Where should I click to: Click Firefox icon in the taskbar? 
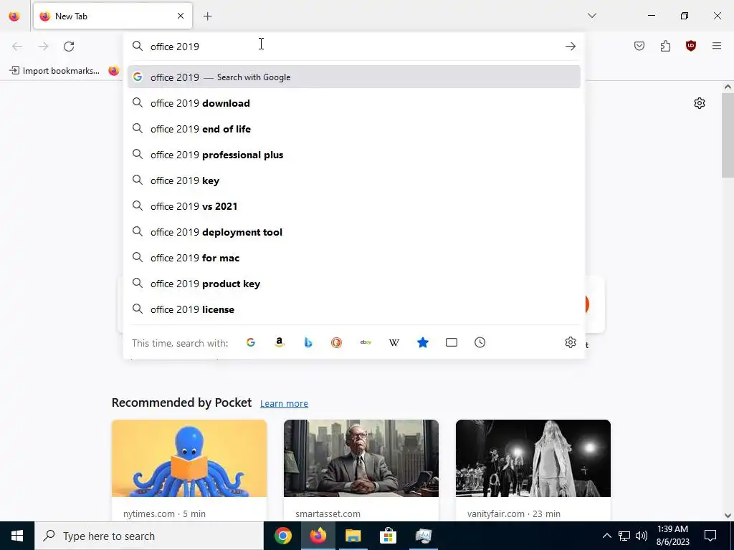click(x=318, y=536)
